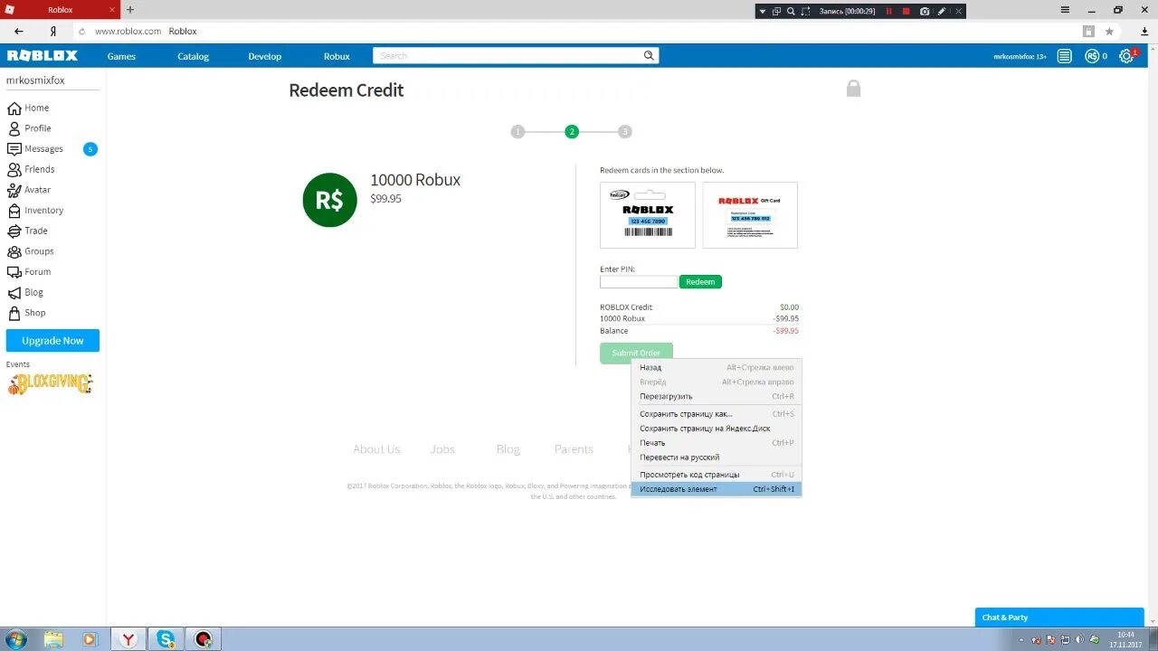1158x651 pixels.
Task: Open browser downloads arrow icon
Action: (x=1144, y=31)
